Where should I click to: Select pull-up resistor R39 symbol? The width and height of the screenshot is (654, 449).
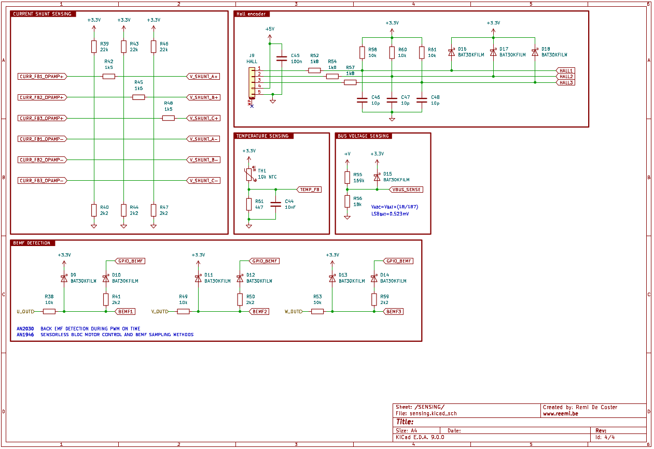(x=94, y=47)
